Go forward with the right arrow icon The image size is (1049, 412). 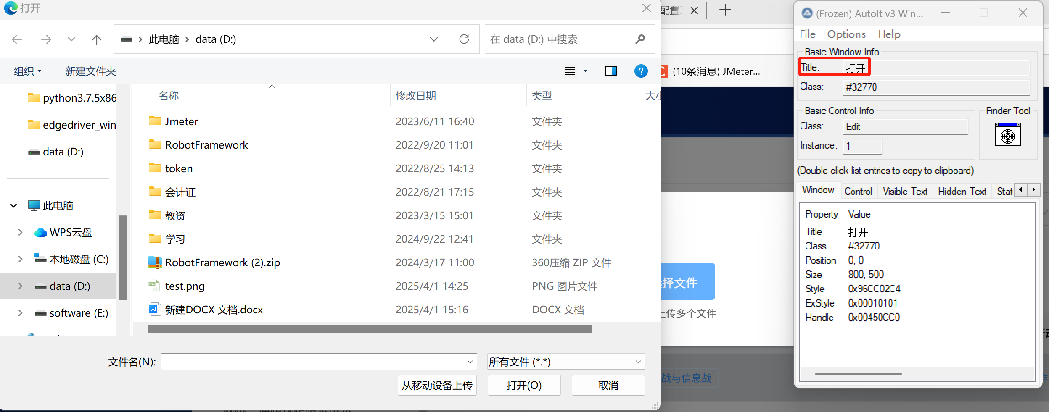pyautogui.click(x=46, y=39)
